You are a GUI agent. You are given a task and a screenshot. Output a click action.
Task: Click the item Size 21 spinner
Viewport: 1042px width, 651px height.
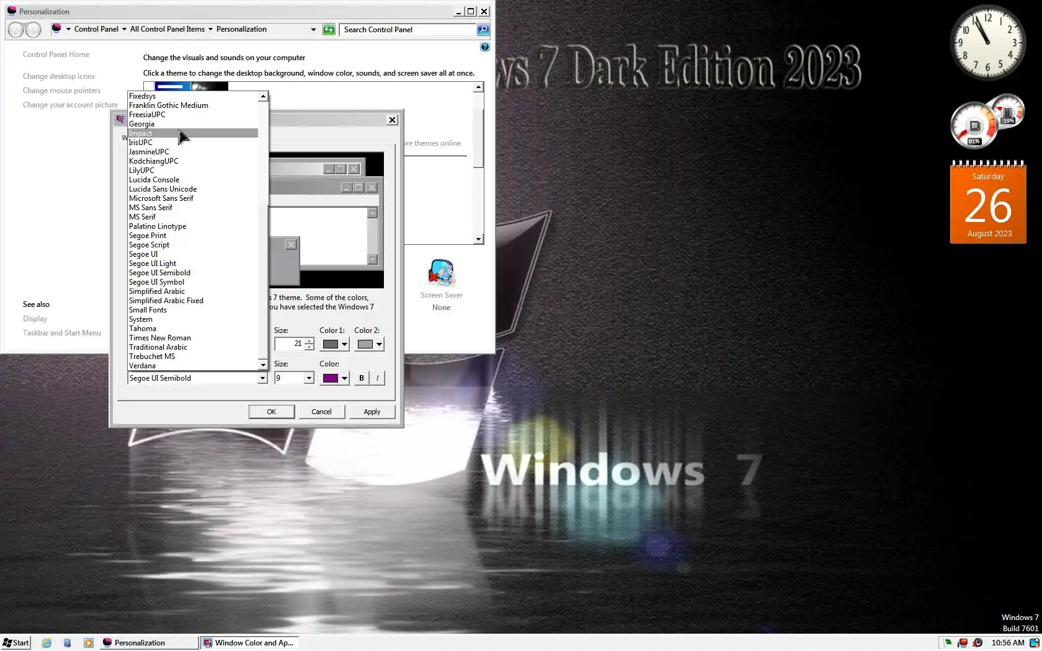(309, 343)
